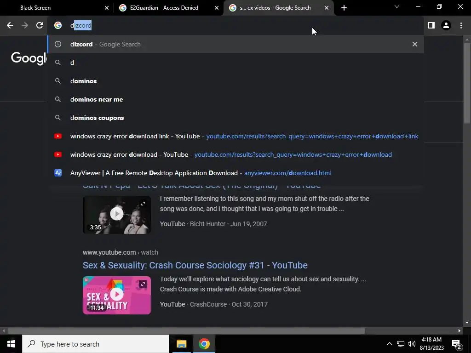
Task: Open Chrome side panel icon
Action: point(431,26)
